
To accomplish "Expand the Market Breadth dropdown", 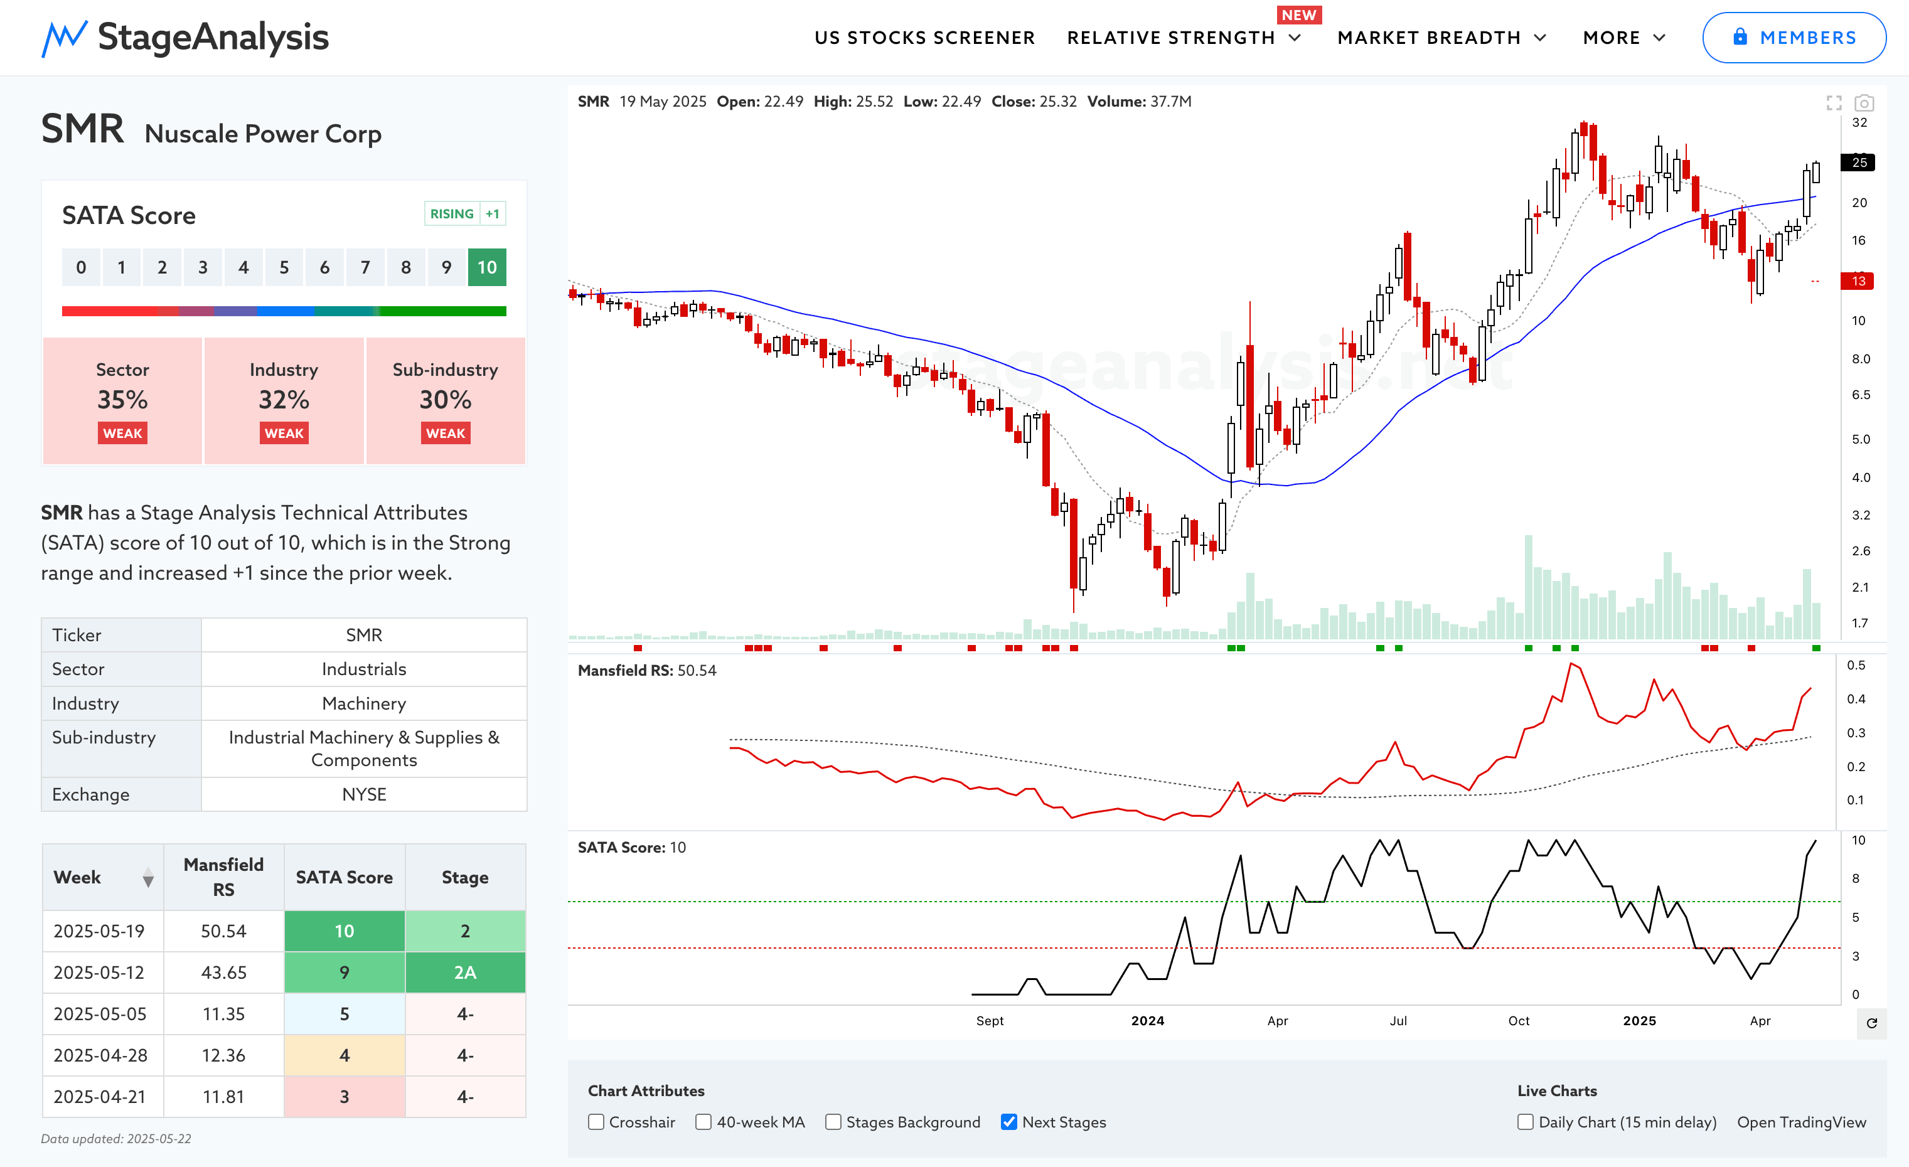I will pos(1442,37).
